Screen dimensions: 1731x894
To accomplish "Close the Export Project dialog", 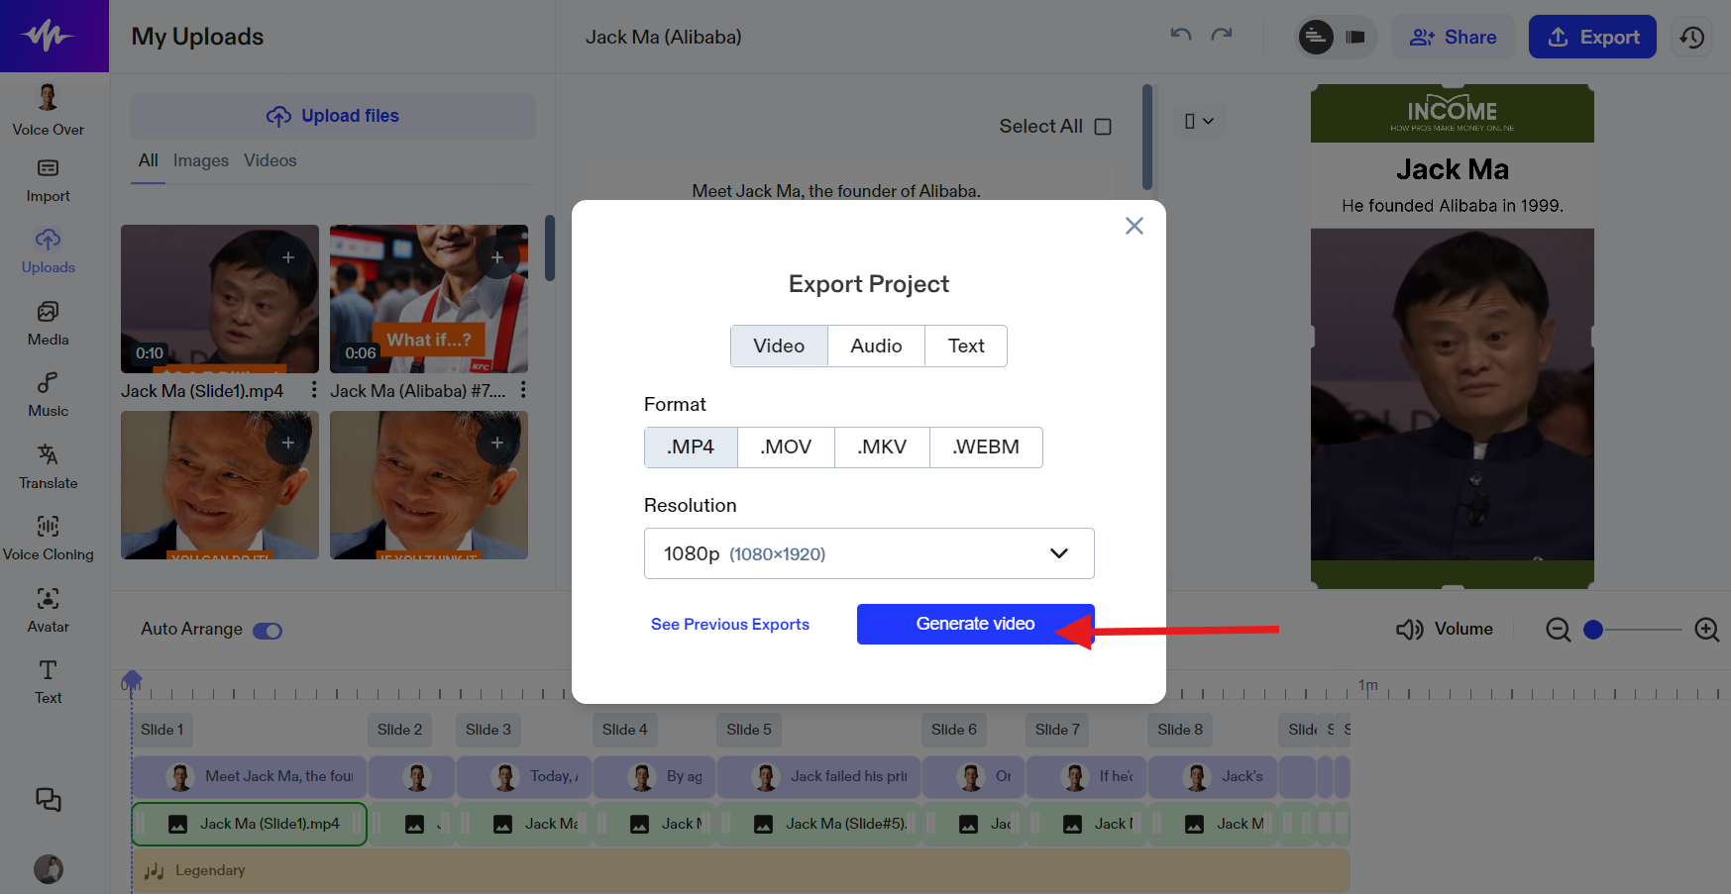I will pos(1135,226).
